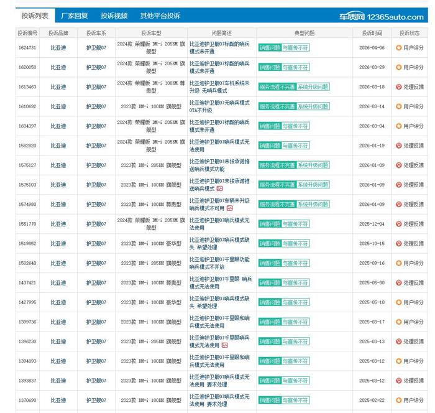Screen dimensions: 435x413
Task: Click 系统升级问题 tag in row 1575127
Action: tap(313, 165)
